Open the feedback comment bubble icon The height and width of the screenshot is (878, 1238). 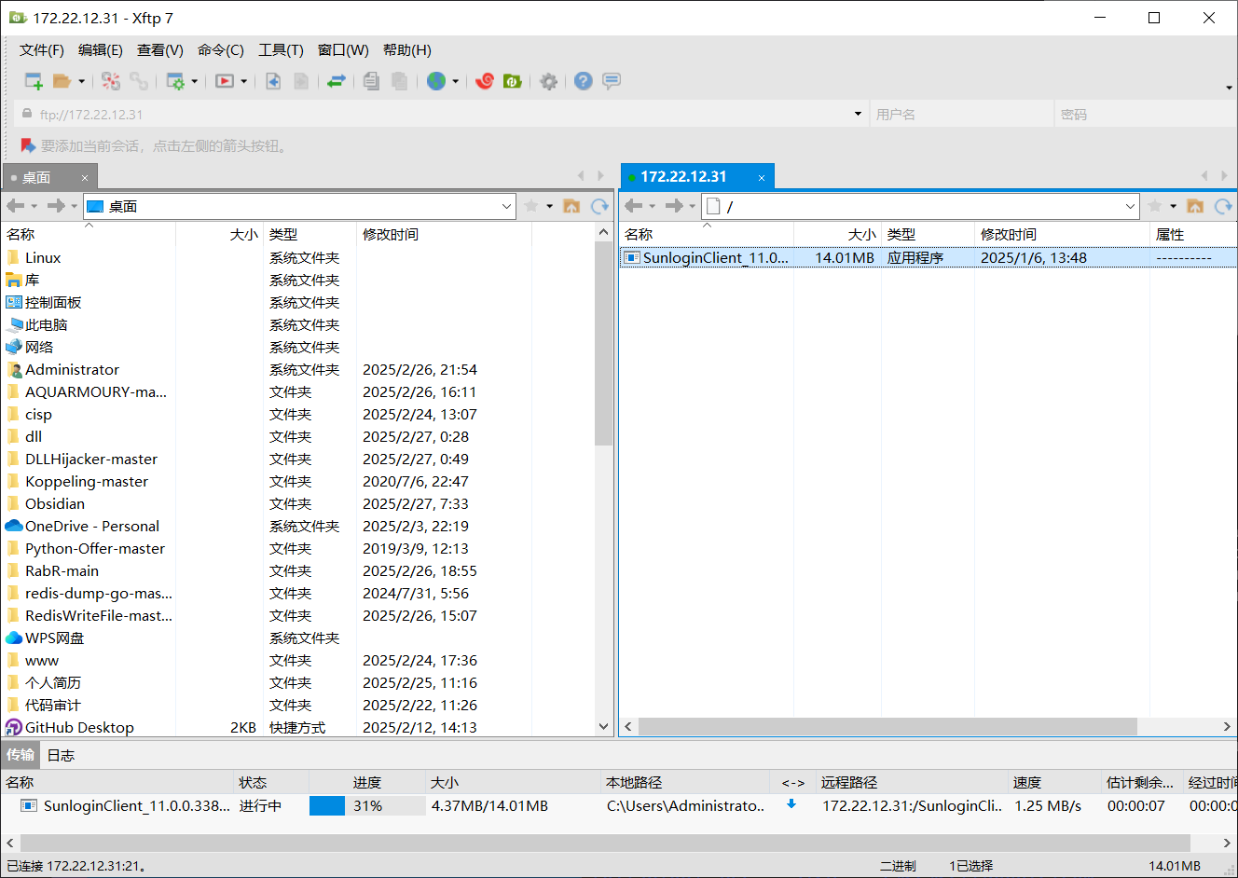(x=612, y=81)
